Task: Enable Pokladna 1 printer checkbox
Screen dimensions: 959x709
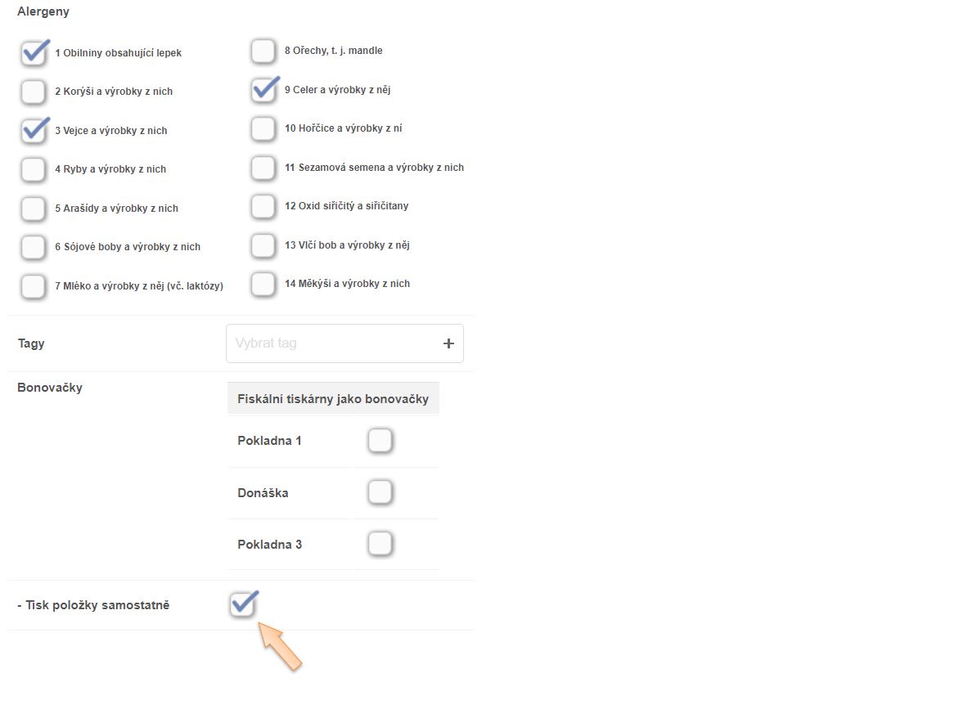Action: (380, 441)
